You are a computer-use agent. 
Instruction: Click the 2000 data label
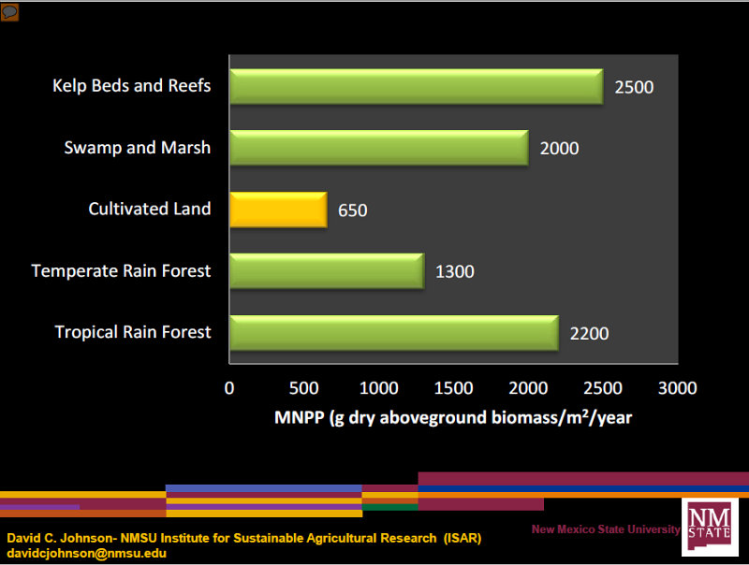(559, 149)
